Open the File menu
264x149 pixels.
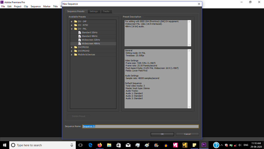pyautogui.click(x=3, y=6)
